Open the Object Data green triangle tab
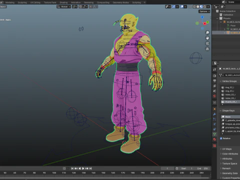This screenshot has width=240, height=180. tap(214, 134)
